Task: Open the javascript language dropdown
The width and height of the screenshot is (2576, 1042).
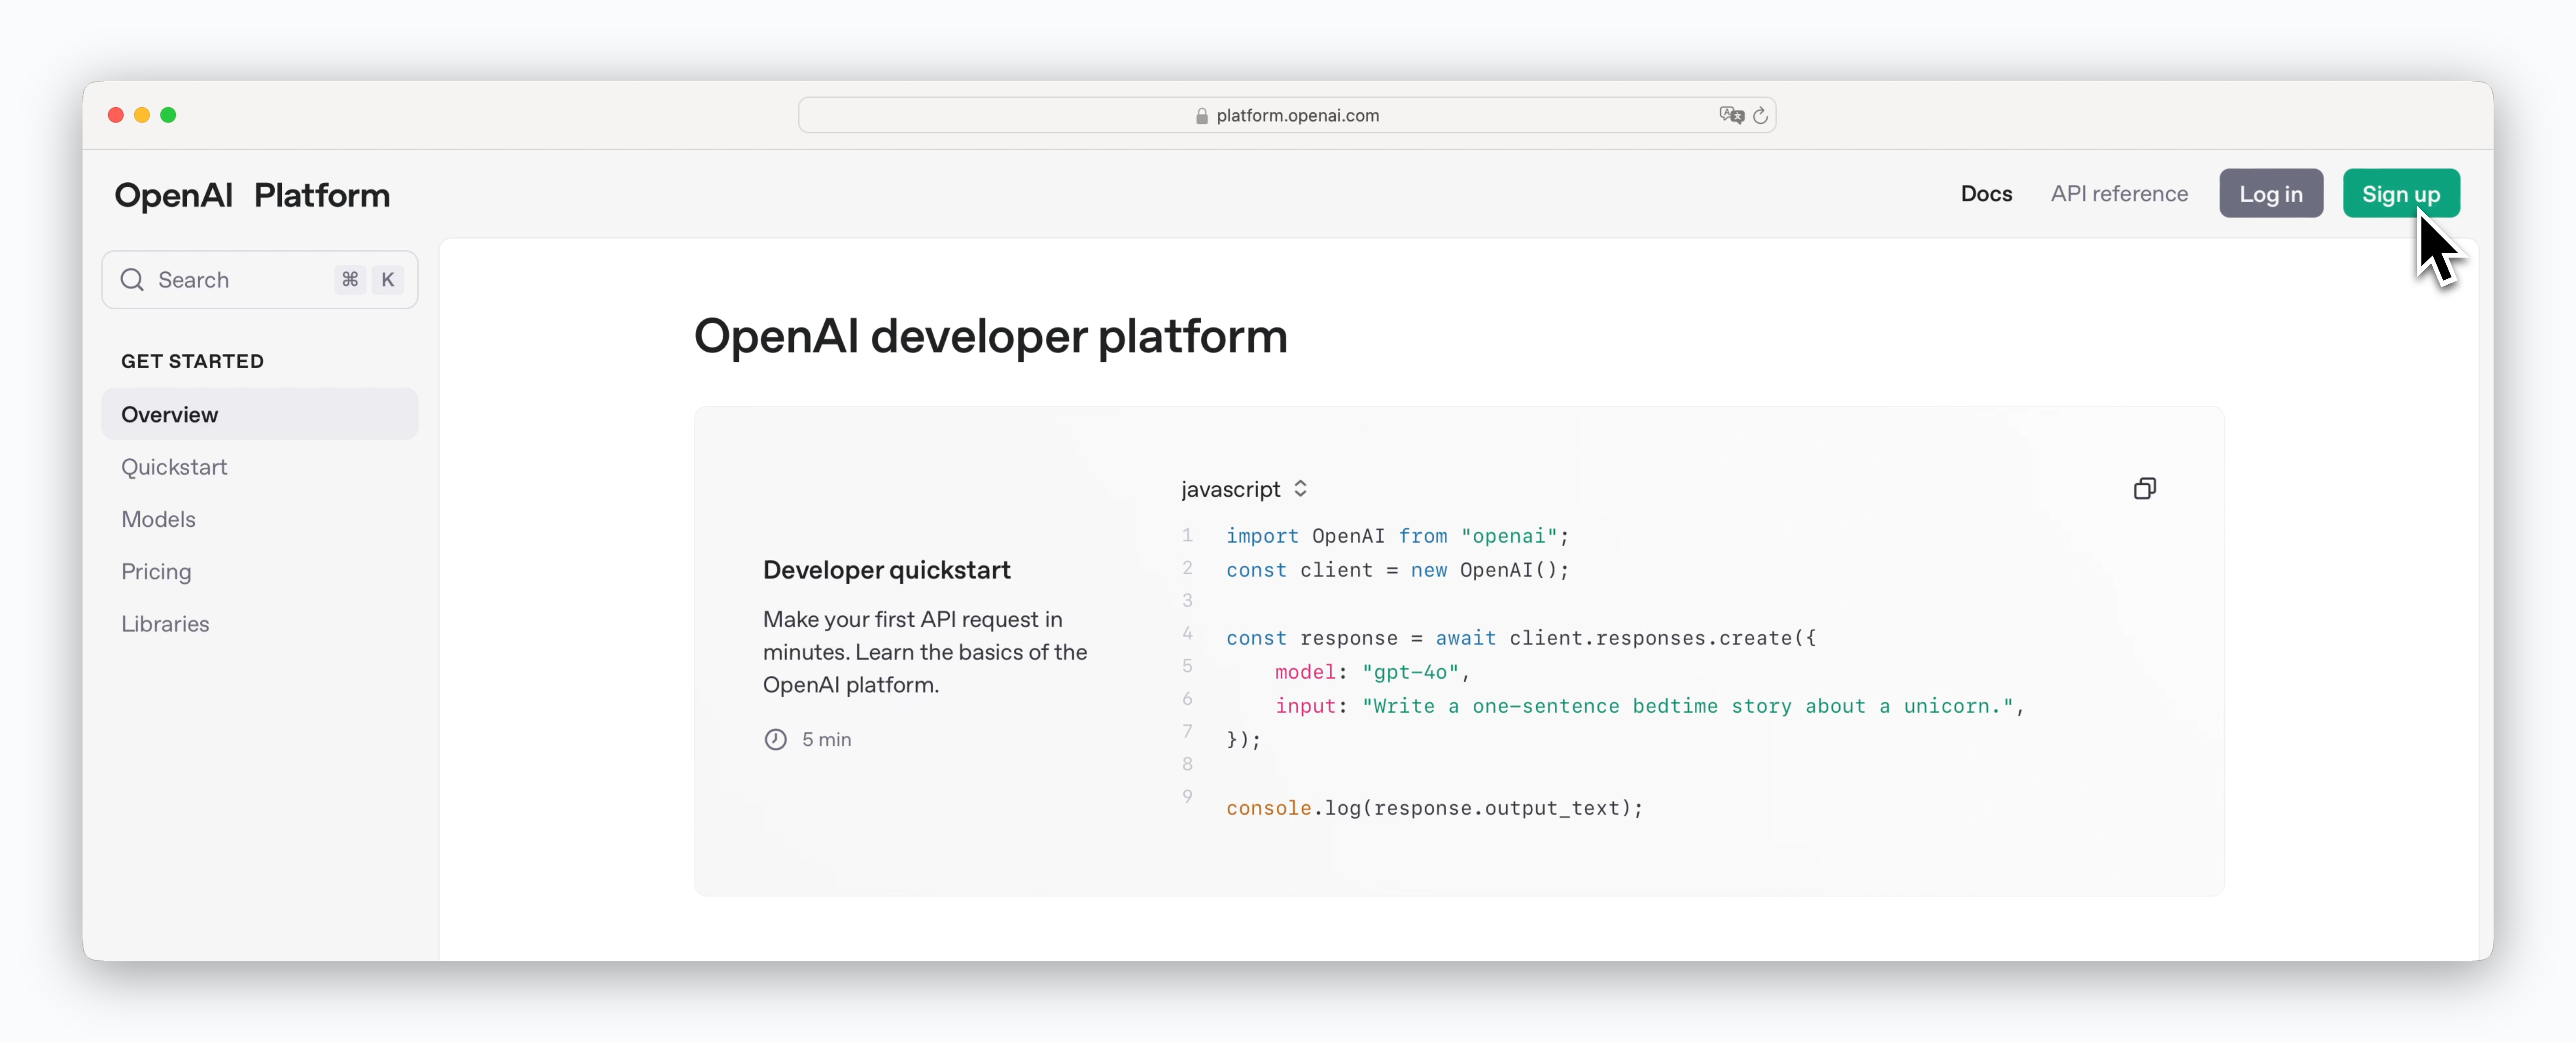Action: [1244, 489]
